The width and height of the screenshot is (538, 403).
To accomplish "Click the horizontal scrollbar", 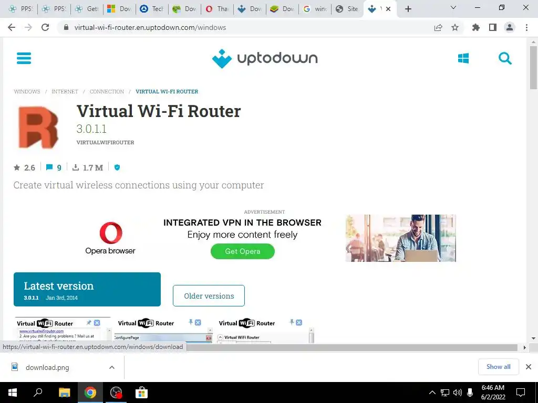I will (351, 347).
